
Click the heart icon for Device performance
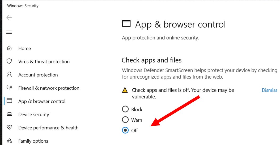[9, 127]
